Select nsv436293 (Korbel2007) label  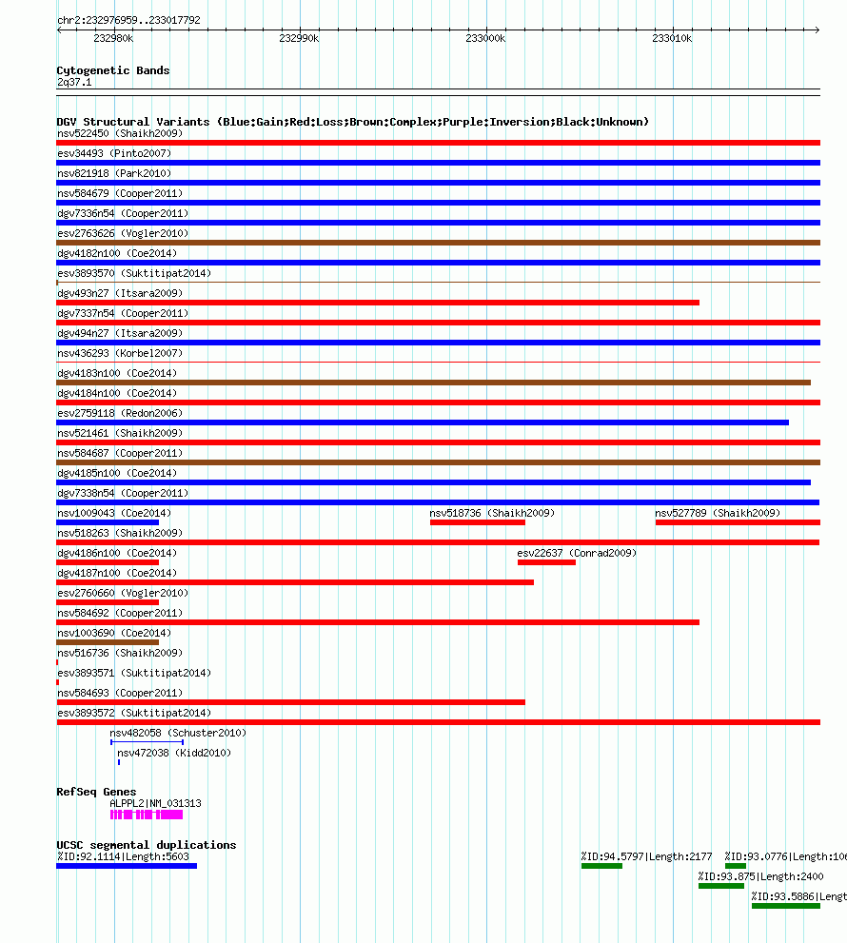(x=120, y=353)
